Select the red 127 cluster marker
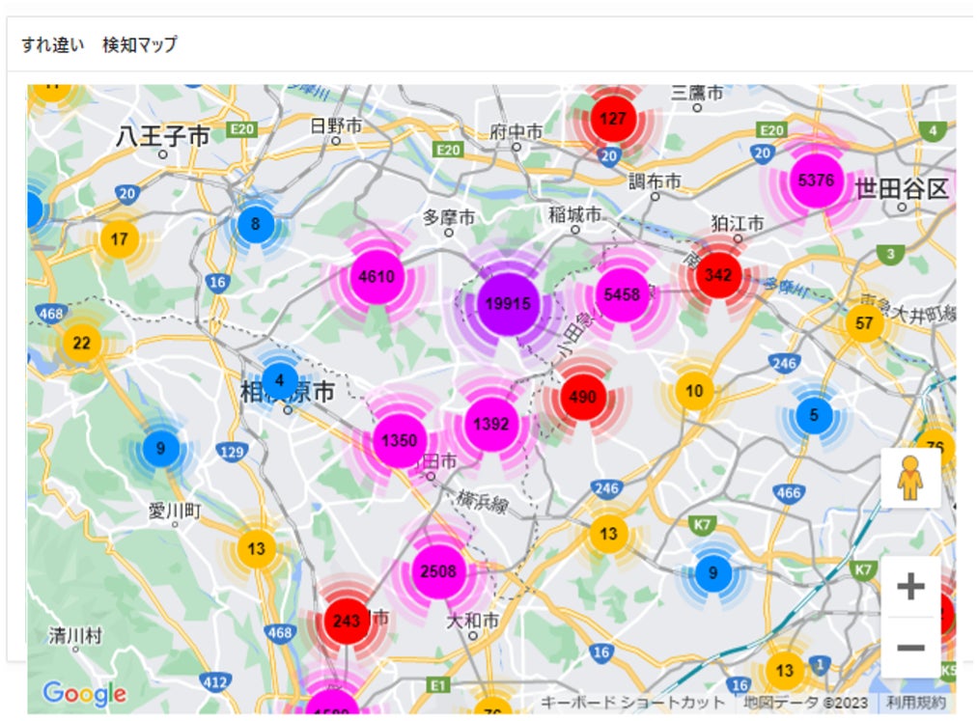Image resolution: width=977 pixels, height=721 pixels. (x=613, y=119)
